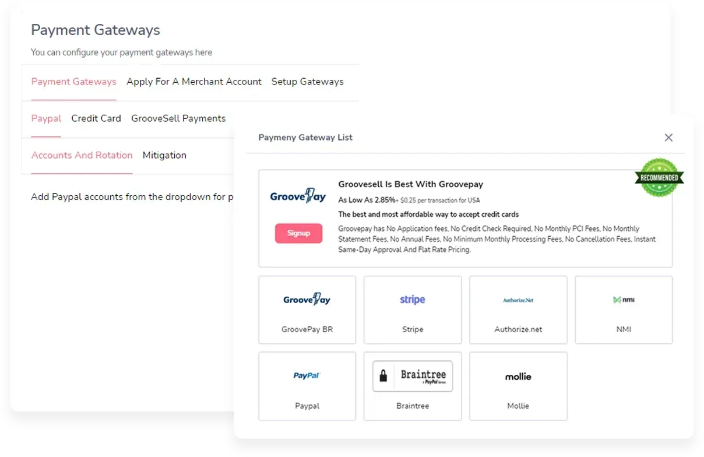Click 'You can configure your payment gateways here'
Image resolution: width=704 pixels, height=457 pixels.
121,52
